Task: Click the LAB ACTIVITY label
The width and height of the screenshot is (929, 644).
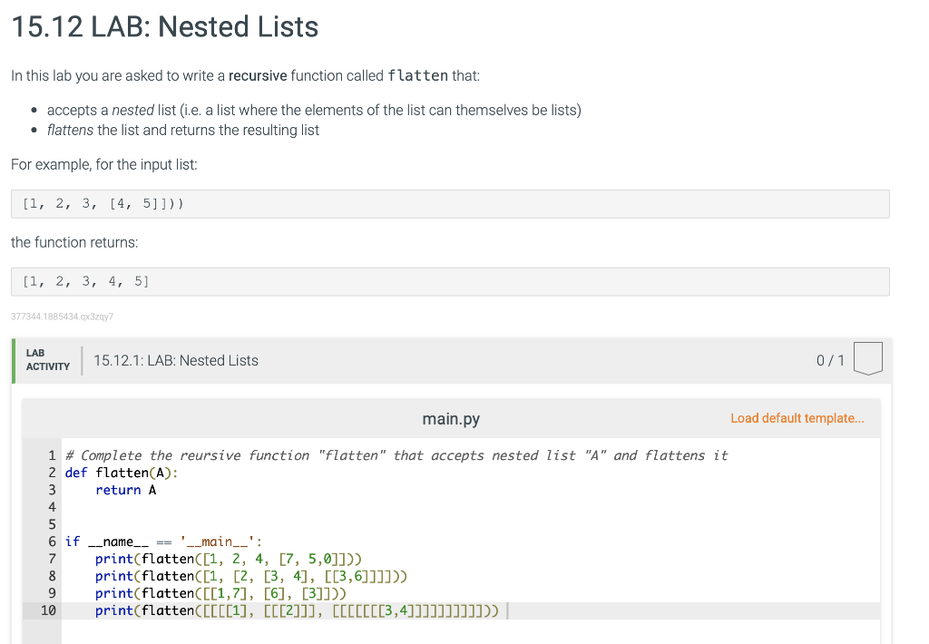Action: click(45, 359)
